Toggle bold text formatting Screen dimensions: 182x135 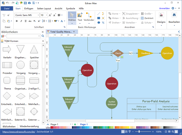(17, 21)
